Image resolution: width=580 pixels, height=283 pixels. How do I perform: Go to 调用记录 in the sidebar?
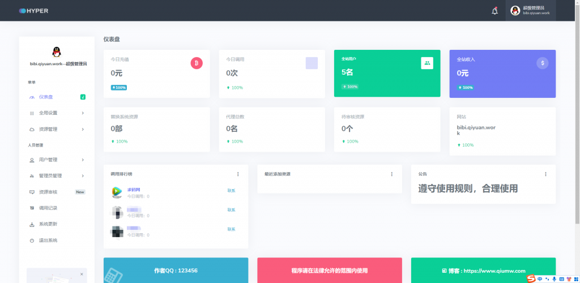(48, 208)
